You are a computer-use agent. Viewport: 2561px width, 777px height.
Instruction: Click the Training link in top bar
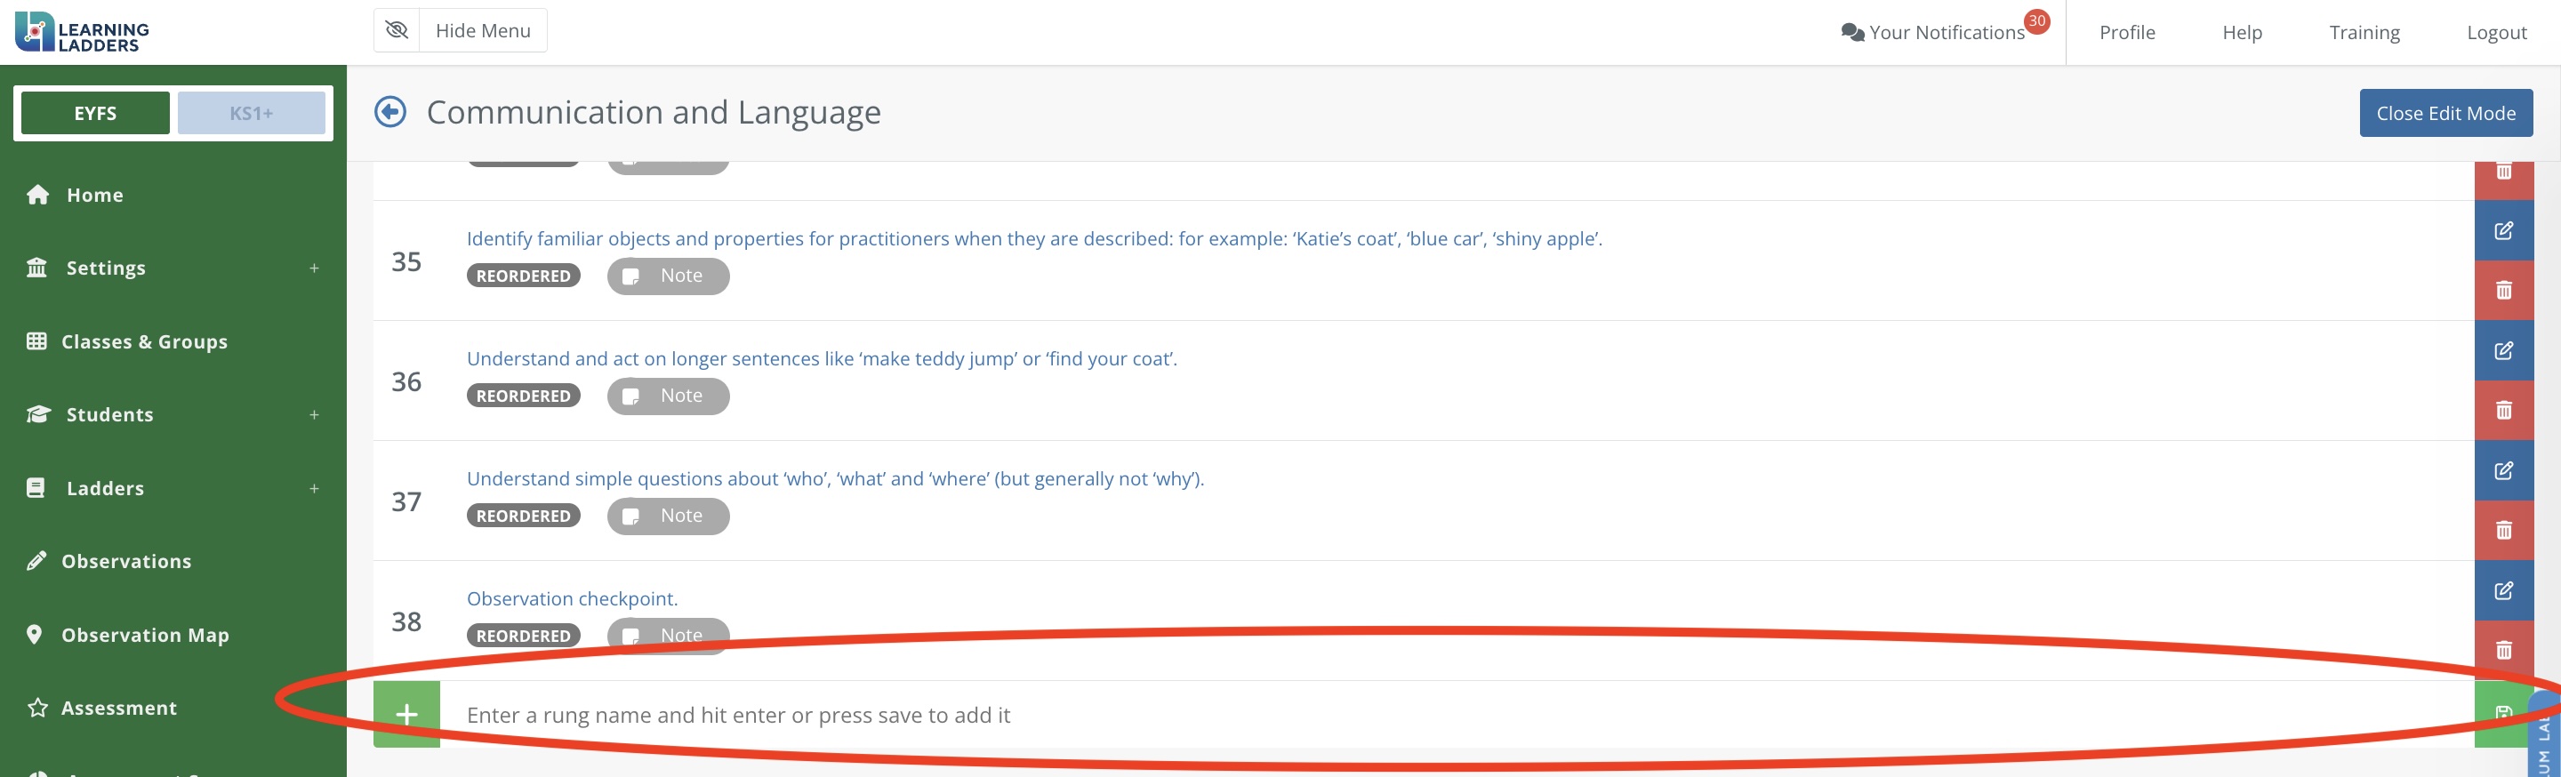(x=2364, y=33)
